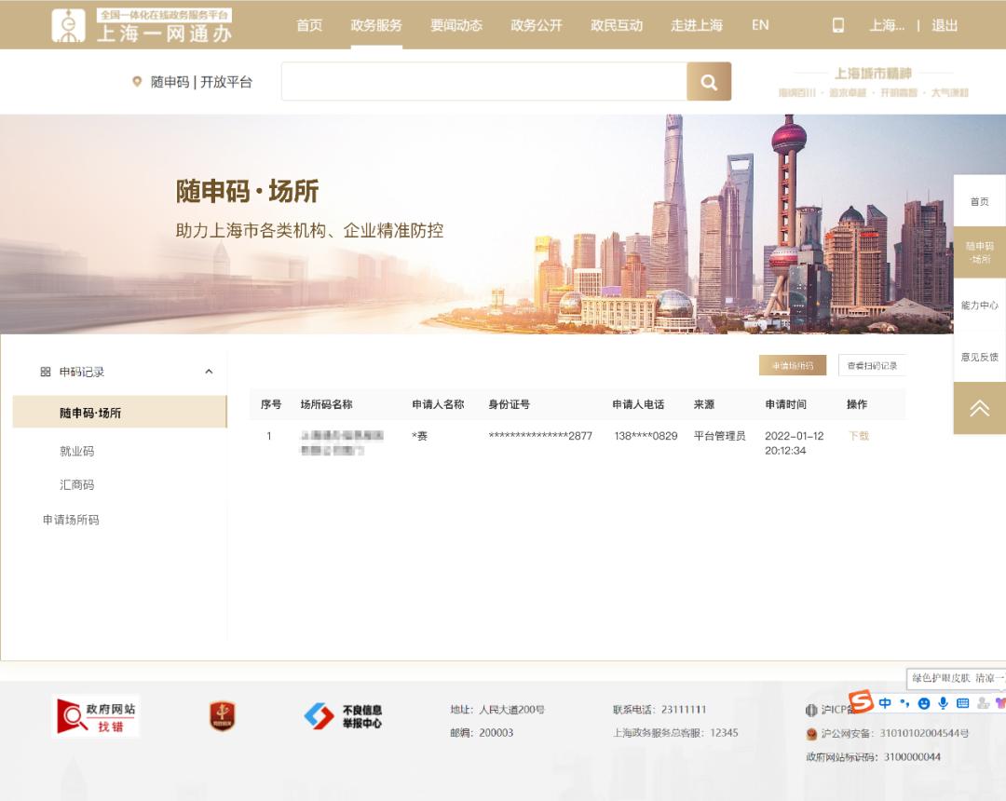The image size is (1006, 801).
Task: Click 退出 to log out
Action: point(944,26)
